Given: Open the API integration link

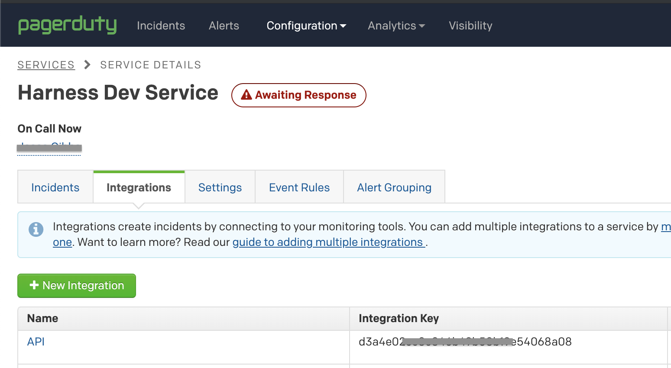Looking at the screenshot, I should click(x=36, y=342).
